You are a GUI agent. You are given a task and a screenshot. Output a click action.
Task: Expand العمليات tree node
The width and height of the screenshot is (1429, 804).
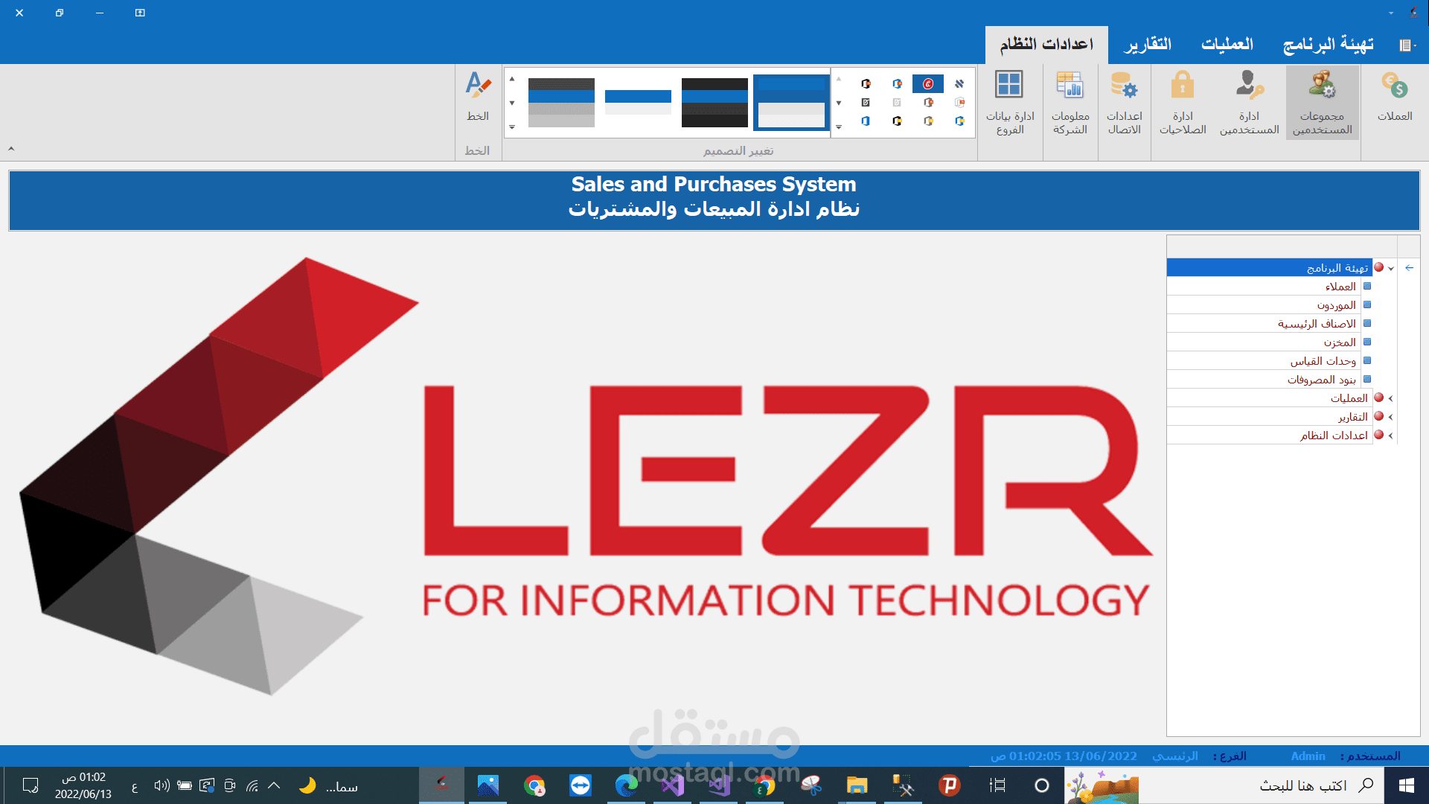pyautogui.click(x=1390, y=398)
